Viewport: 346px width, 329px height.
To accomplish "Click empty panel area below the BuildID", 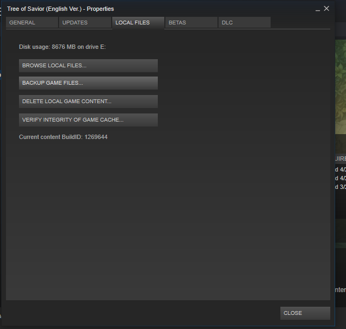I will (x=168, y=217).
